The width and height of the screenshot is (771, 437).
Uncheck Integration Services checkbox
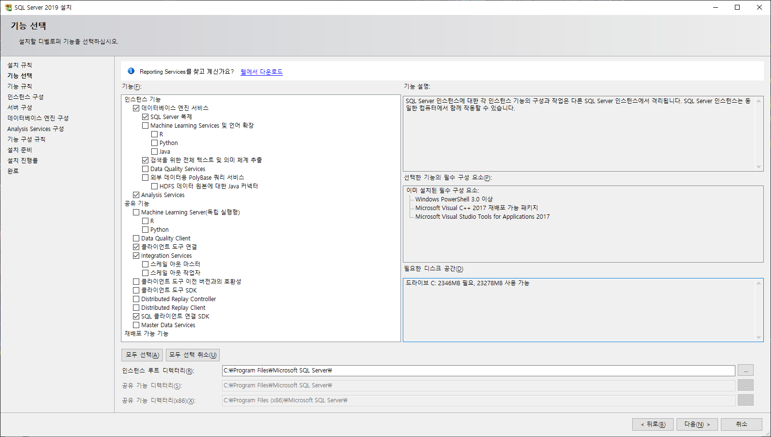136,255
